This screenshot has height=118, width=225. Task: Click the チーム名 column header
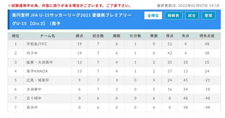tap(47, 36)
